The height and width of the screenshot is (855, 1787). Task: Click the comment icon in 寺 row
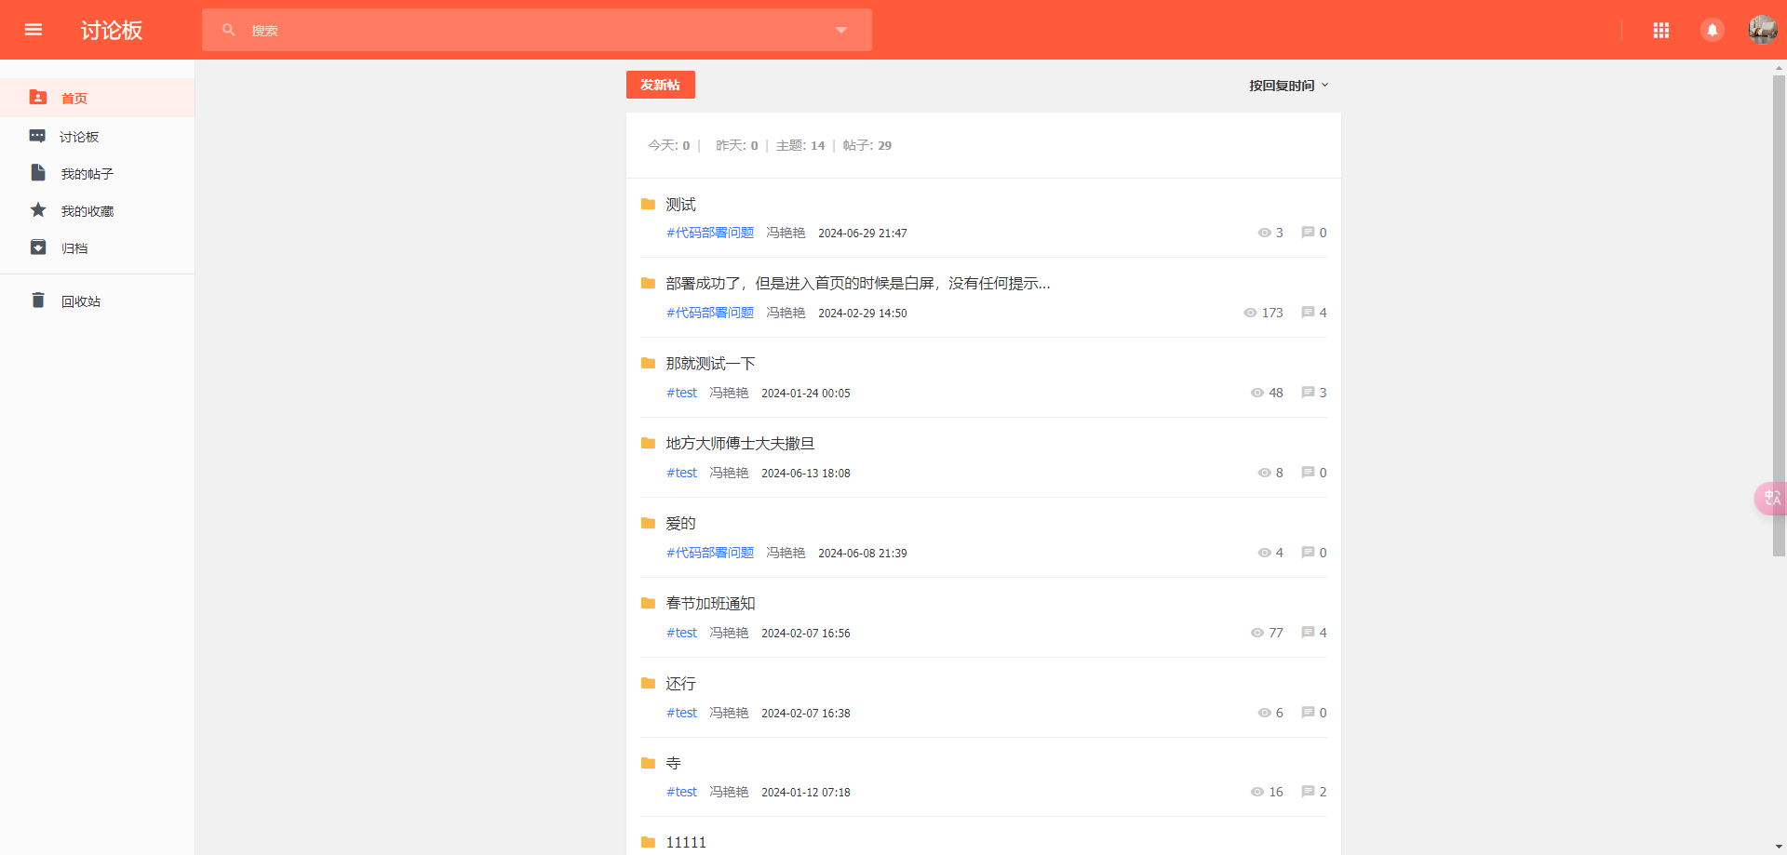tap(1308, 792)
